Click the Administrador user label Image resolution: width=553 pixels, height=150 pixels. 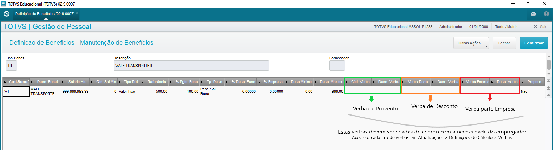(451, 27)
